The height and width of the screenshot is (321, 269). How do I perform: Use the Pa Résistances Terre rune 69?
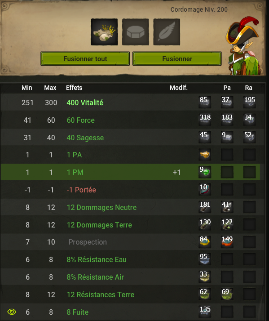(227, 294)
